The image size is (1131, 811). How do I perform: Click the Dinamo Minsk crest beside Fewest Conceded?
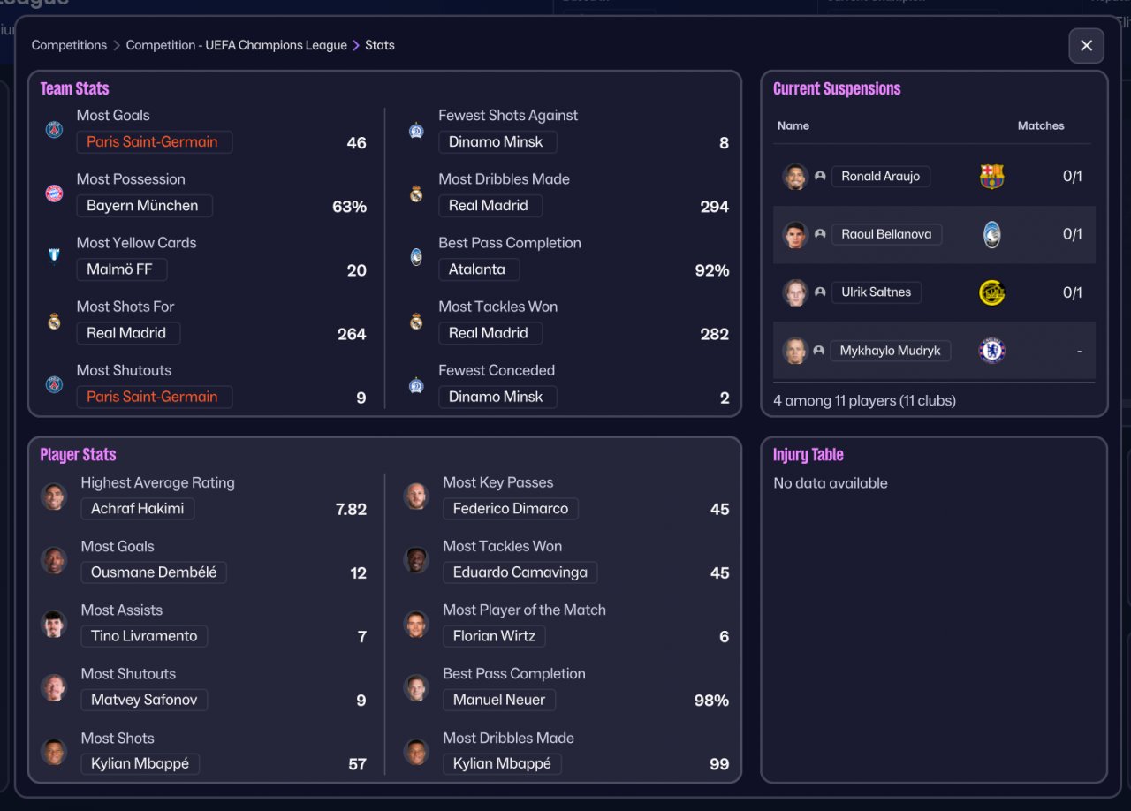[416, 384]
